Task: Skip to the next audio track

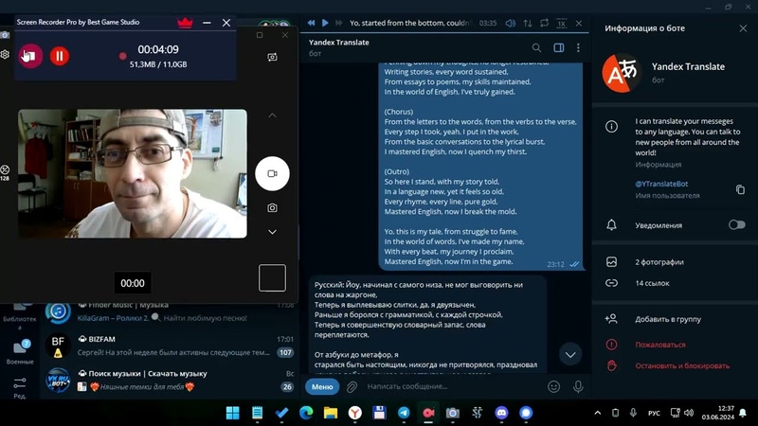Action: pos(339,23)
